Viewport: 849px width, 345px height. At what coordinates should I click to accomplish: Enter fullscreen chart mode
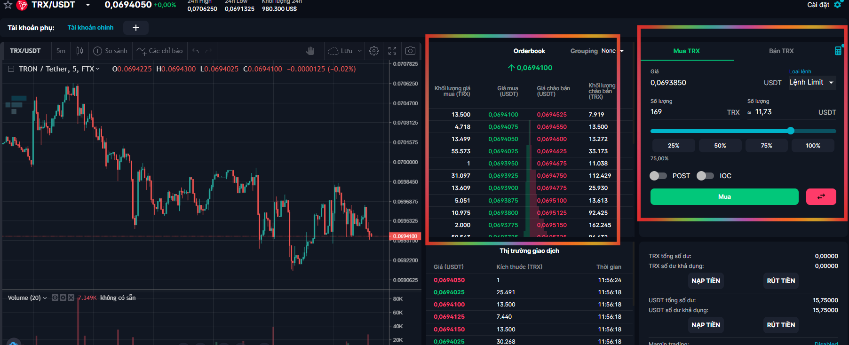[392, 51]
